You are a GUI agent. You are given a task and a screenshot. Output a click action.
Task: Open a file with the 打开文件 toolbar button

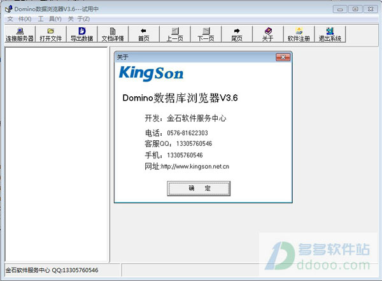tap(51, 34)
